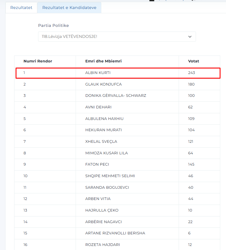Click ARTANE RIZVANOLLI BERISHA name
Viewport: 226px width, 250px height.
point(115,233)
